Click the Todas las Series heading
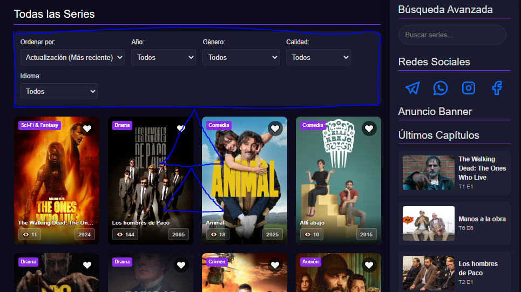Image resolution: width=521 pixels, height=292 pixels. (54, 14)
